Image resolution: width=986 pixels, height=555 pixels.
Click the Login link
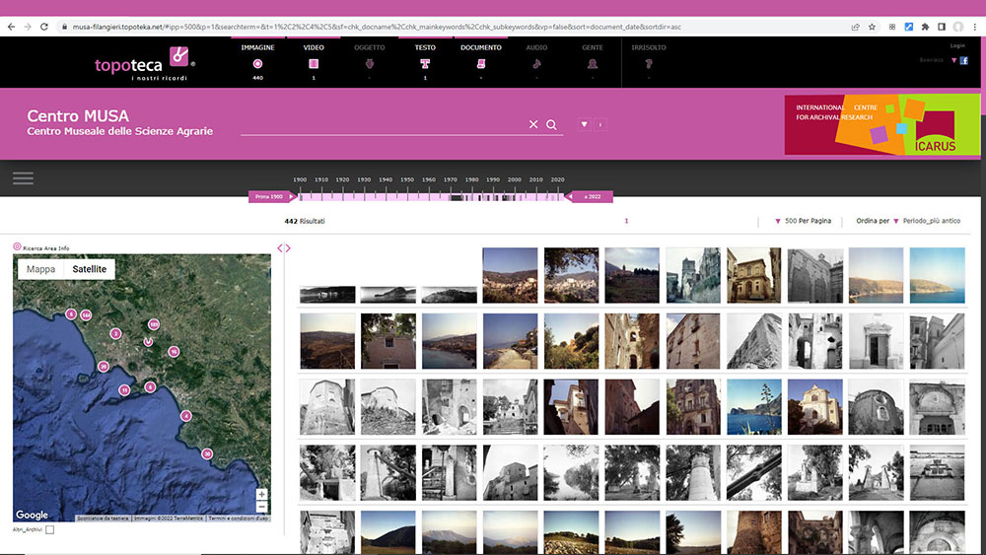click(957, 46)
